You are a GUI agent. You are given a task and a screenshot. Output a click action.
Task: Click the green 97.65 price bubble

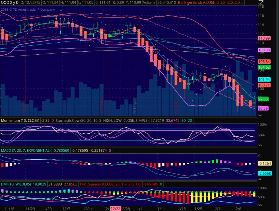coord(263,99)
